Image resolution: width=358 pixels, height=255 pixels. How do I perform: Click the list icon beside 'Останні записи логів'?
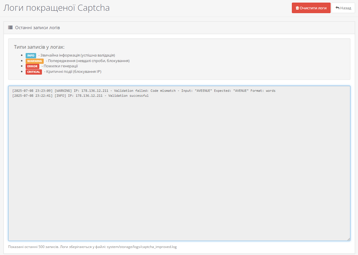(10, 28)
